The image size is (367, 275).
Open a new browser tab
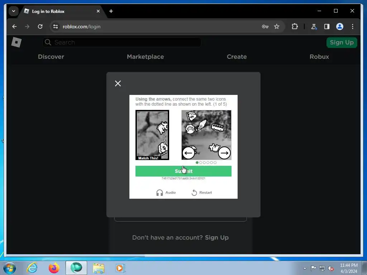tap(111, 11)
